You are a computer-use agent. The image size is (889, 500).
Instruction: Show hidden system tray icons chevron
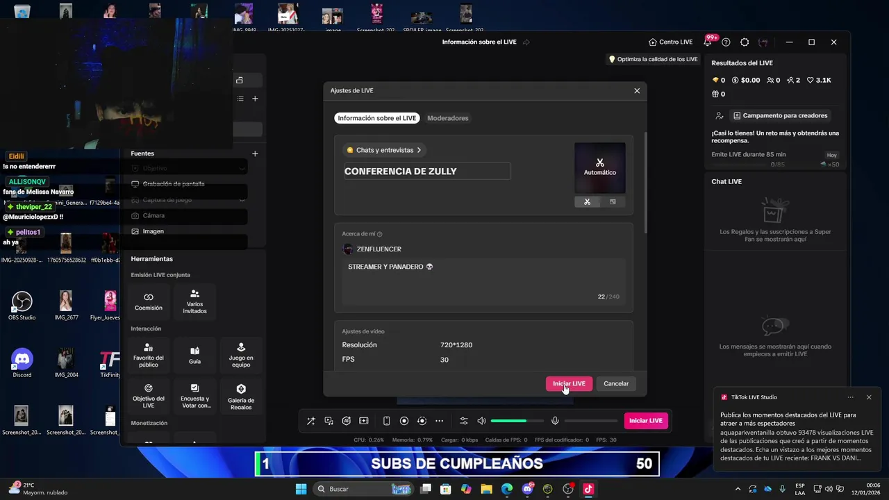738,489
